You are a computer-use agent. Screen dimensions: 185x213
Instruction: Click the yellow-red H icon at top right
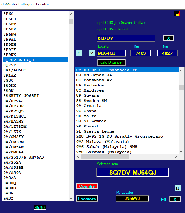[177, 13]
